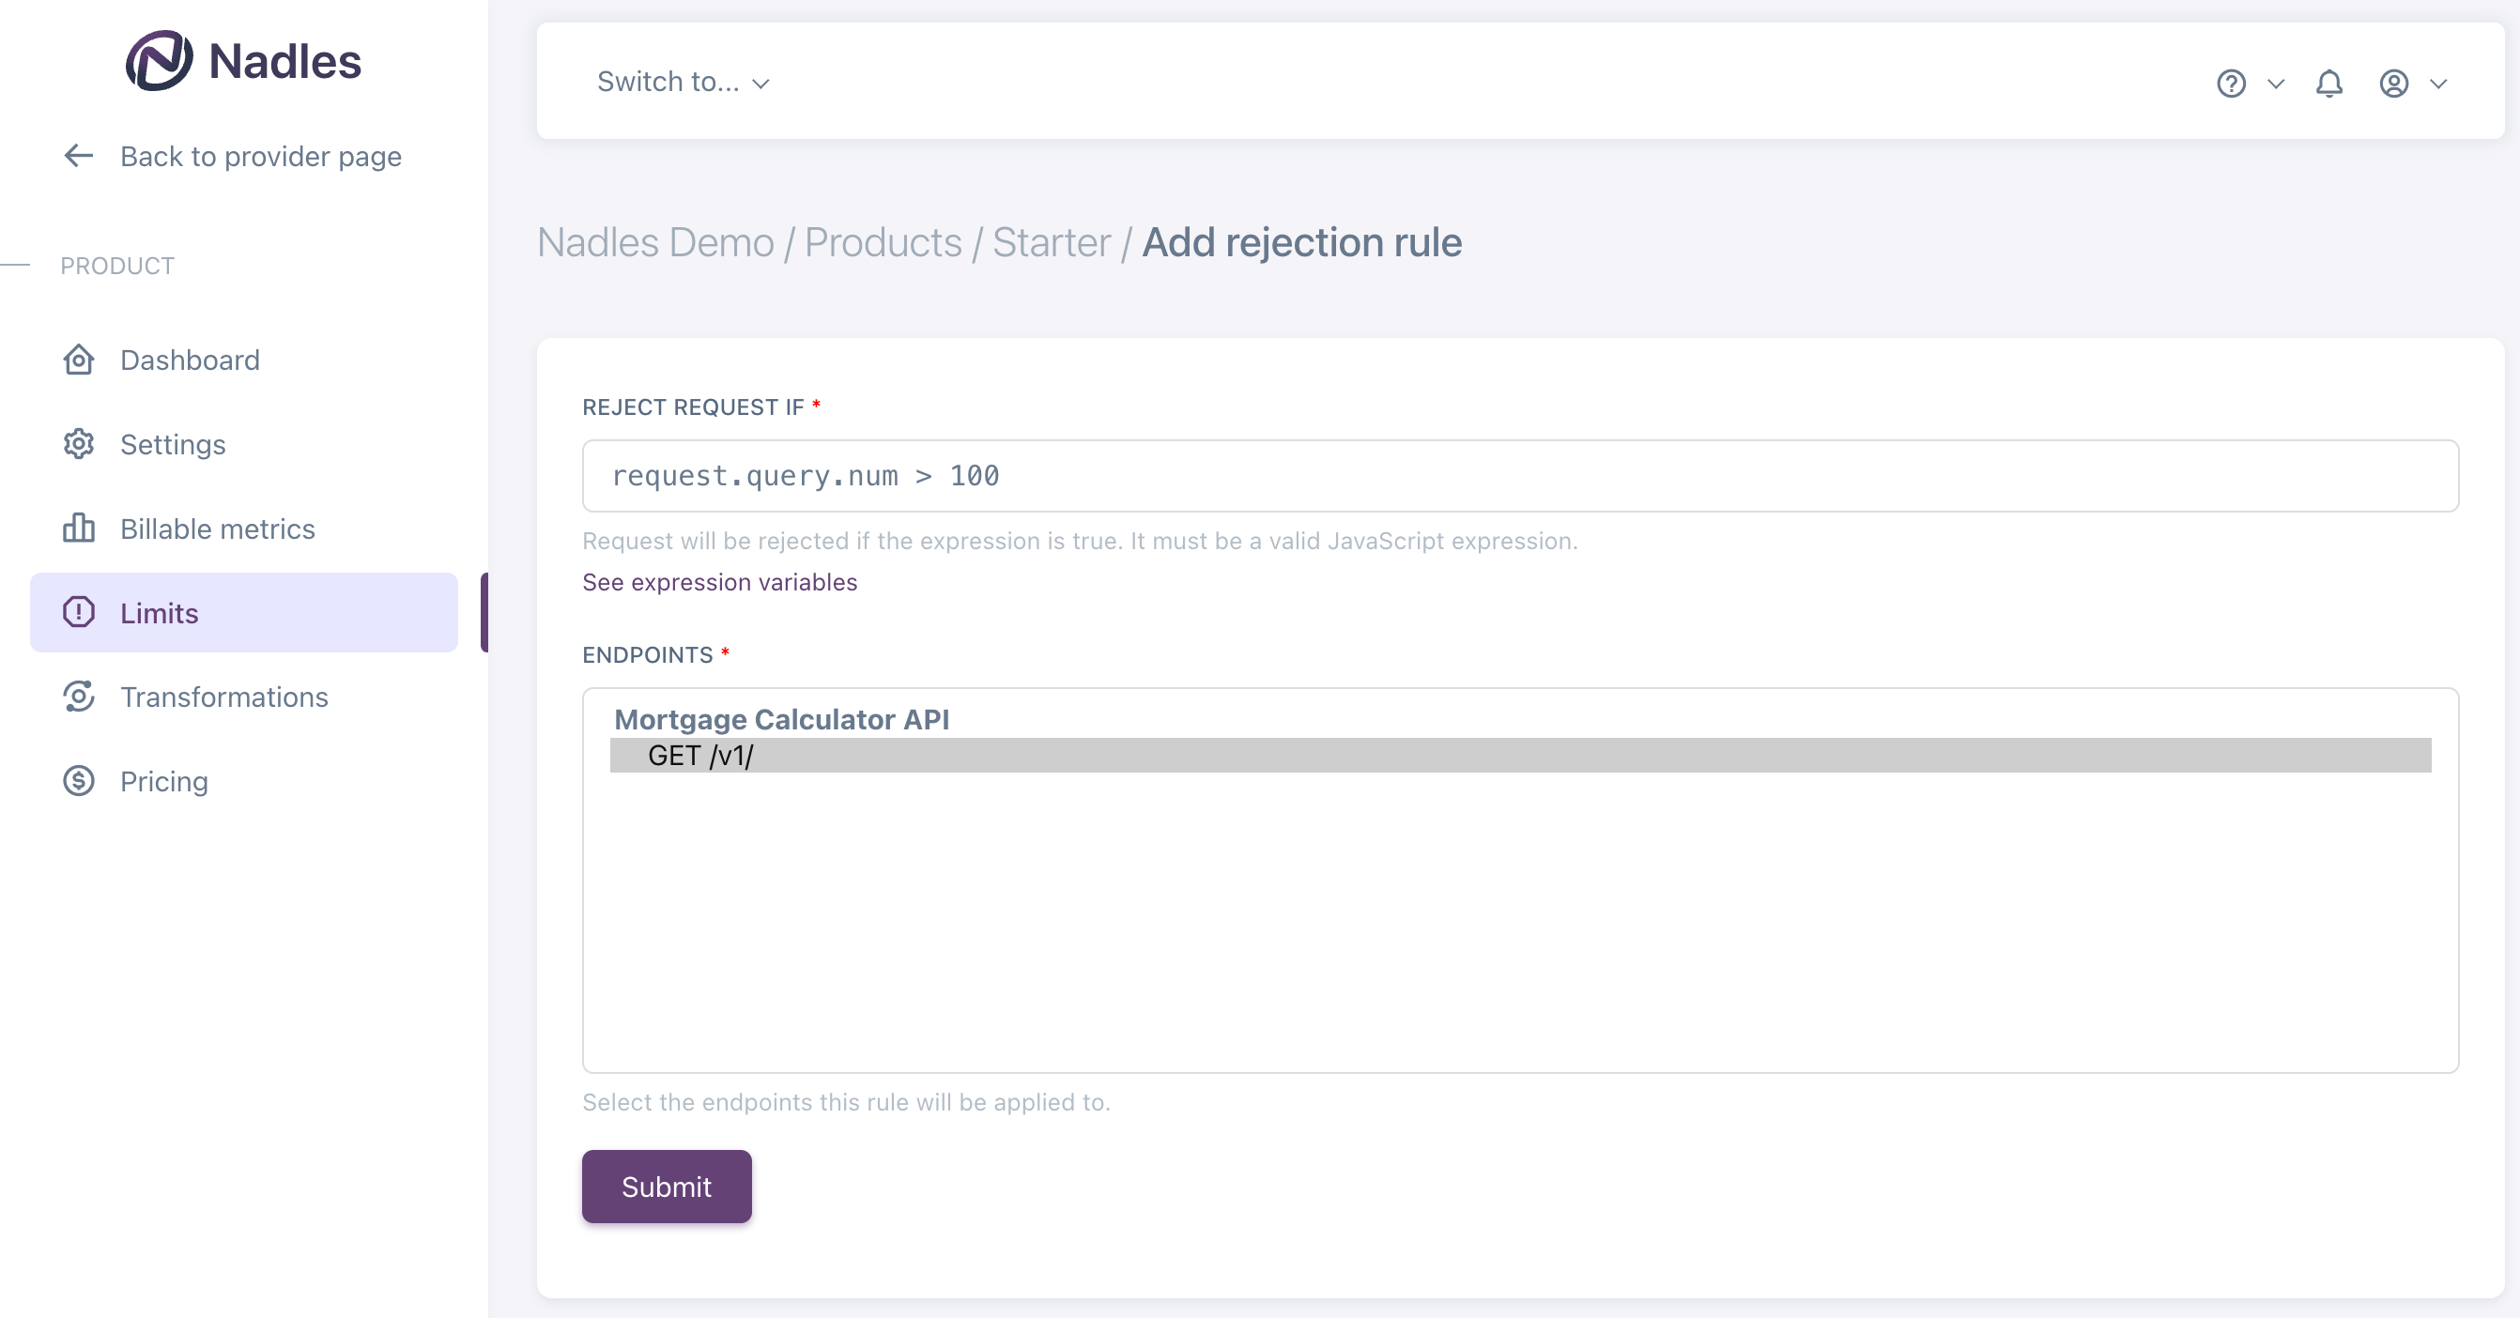Image resolution: width=2520 pixels, height=1318 pixels.
Task: Click the Nadles logo icon
Action: click(159, 61)
